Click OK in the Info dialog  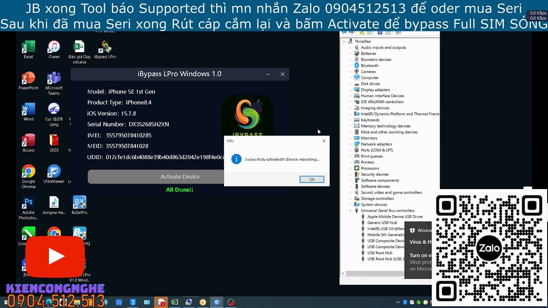tap(312, 179)
